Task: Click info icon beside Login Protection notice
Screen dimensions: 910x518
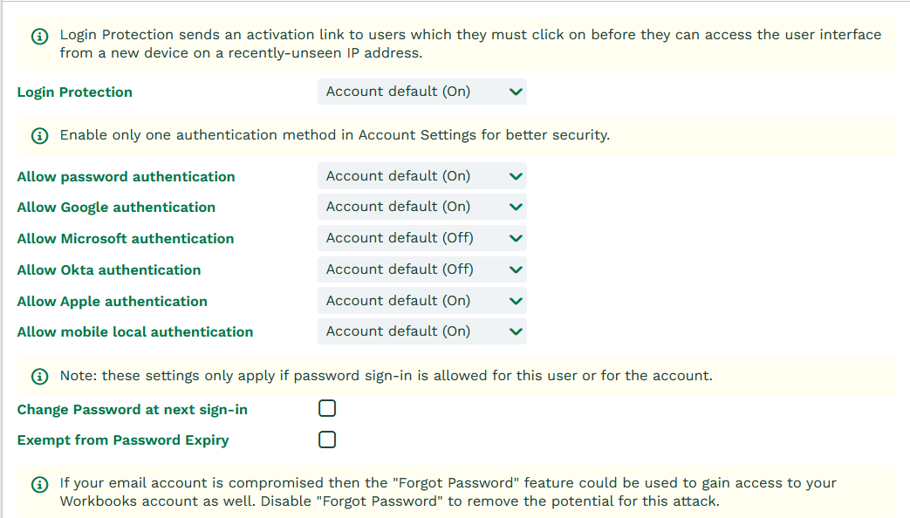Action: click(40, 37)
